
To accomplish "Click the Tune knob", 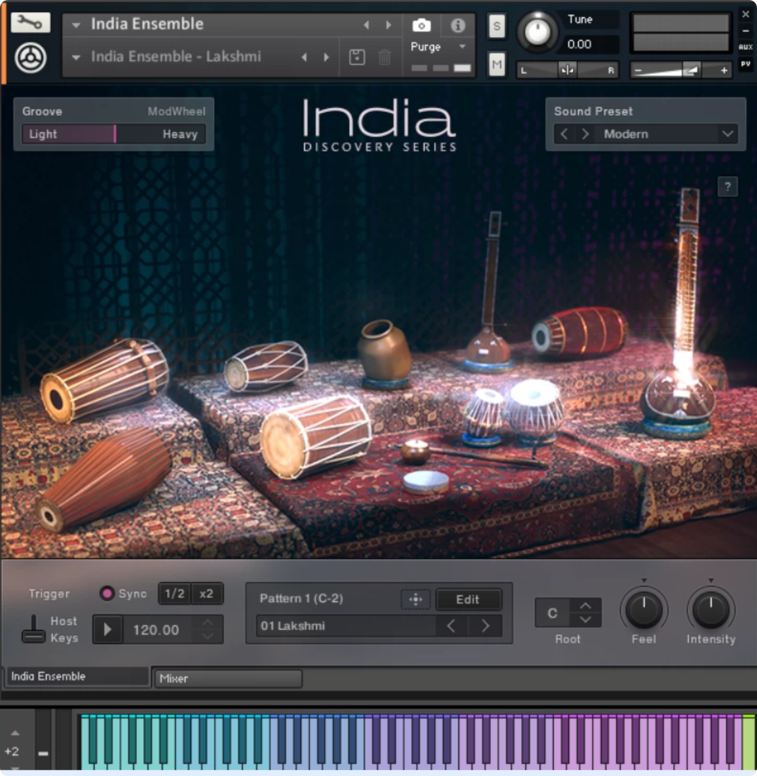I will (x=538, y=31).
